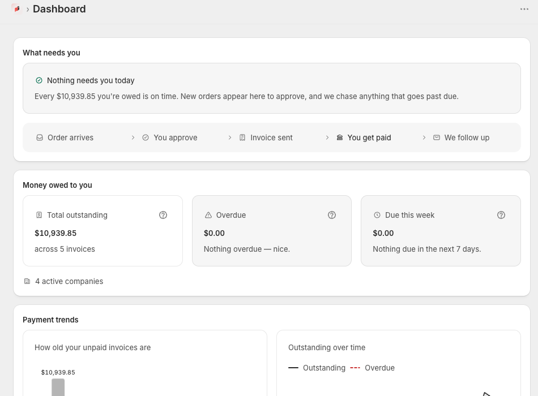Click the Due this week $0.00 amount
538x396 pixels.
point(383,233)
